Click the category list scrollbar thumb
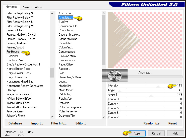Image resolution: width=186 pixels, height=138 pixels. 52,73
